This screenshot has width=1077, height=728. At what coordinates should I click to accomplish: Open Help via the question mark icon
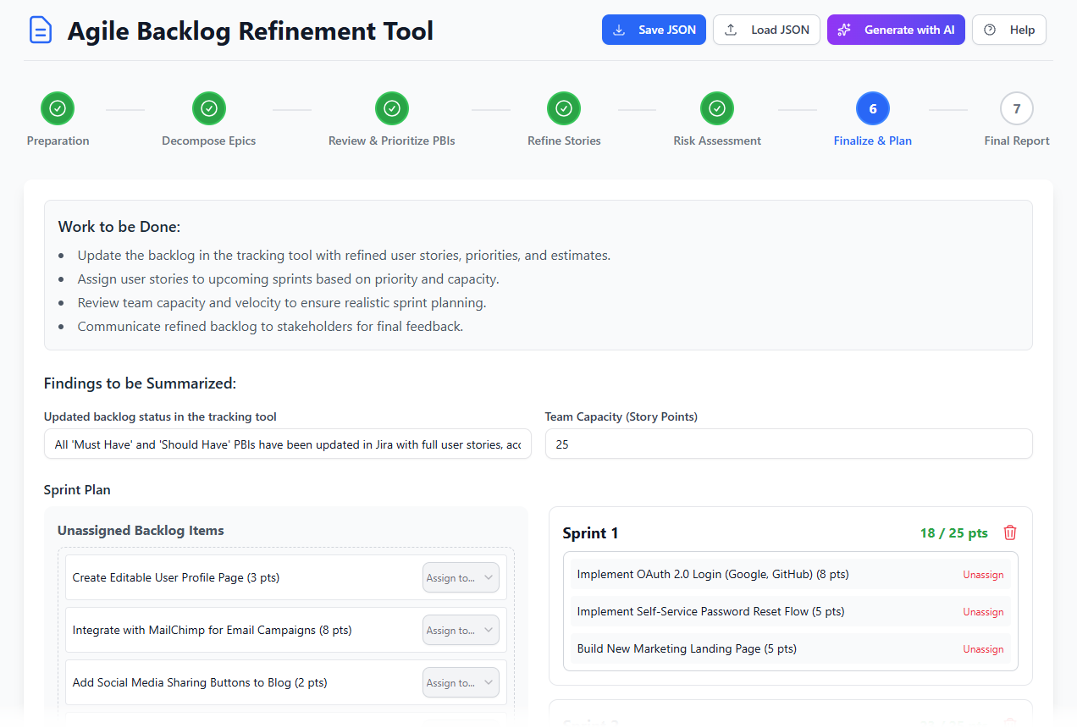tap(990, 29)
